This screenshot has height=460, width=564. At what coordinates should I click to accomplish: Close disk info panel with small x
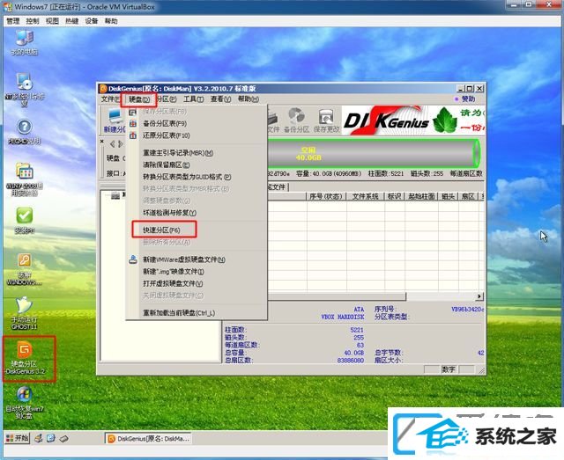pyautogui.click(x=102, y=142)
